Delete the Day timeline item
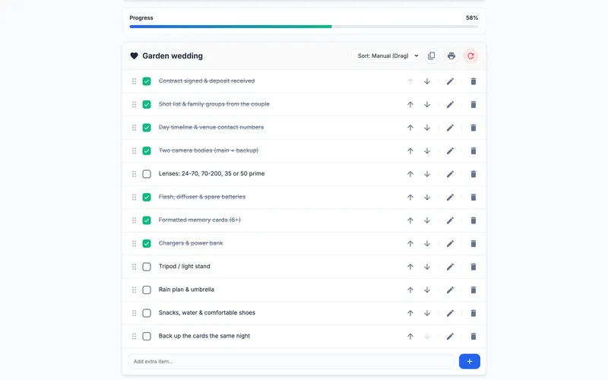 pyautogui.click(x=473, y=128)
